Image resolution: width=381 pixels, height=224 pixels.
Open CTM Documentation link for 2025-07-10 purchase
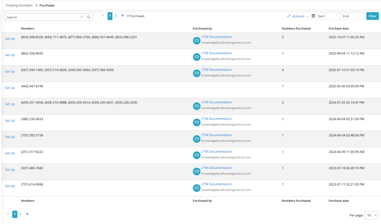tap(217, 70)
